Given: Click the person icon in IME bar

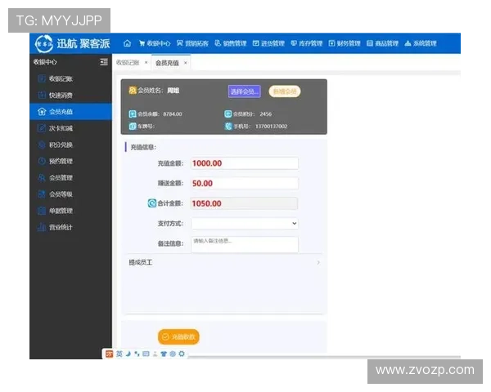Looking at the screenshot, I should 155,354.
